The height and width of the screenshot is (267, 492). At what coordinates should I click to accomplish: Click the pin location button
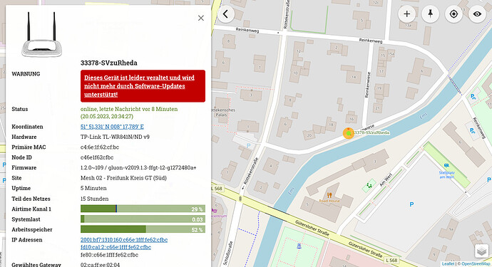(x=430, y=14)
